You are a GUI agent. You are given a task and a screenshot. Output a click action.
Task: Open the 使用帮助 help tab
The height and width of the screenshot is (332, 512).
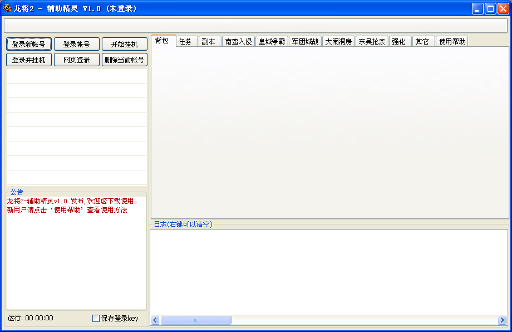click(452, 41)
